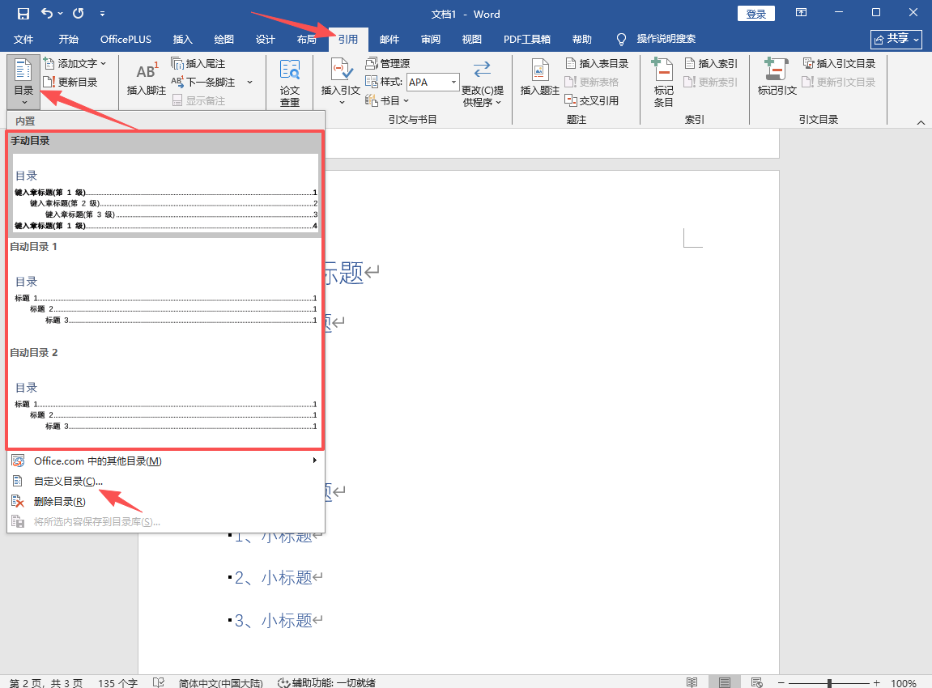The image size is (932, 688).
Task: Open the APA style combo box
Action: pyautogui.click(x=433, y=82)
